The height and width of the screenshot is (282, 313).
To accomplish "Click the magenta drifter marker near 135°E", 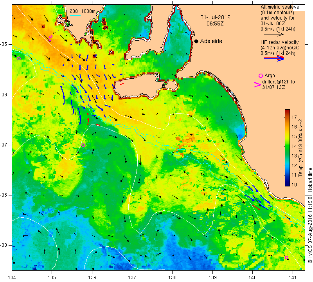I will pos(50,38).
